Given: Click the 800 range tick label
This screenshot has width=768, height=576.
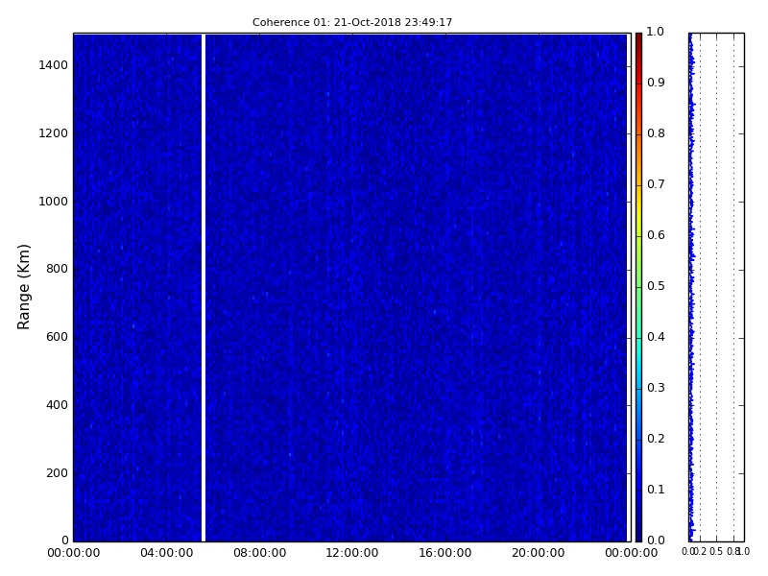Looking at the screenshot, I should point(57,269).
